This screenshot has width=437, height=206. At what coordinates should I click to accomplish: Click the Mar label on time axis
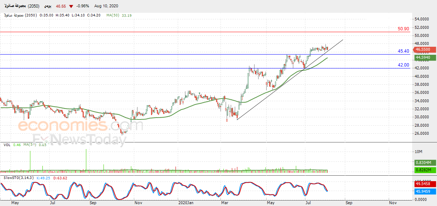[225, 202]
